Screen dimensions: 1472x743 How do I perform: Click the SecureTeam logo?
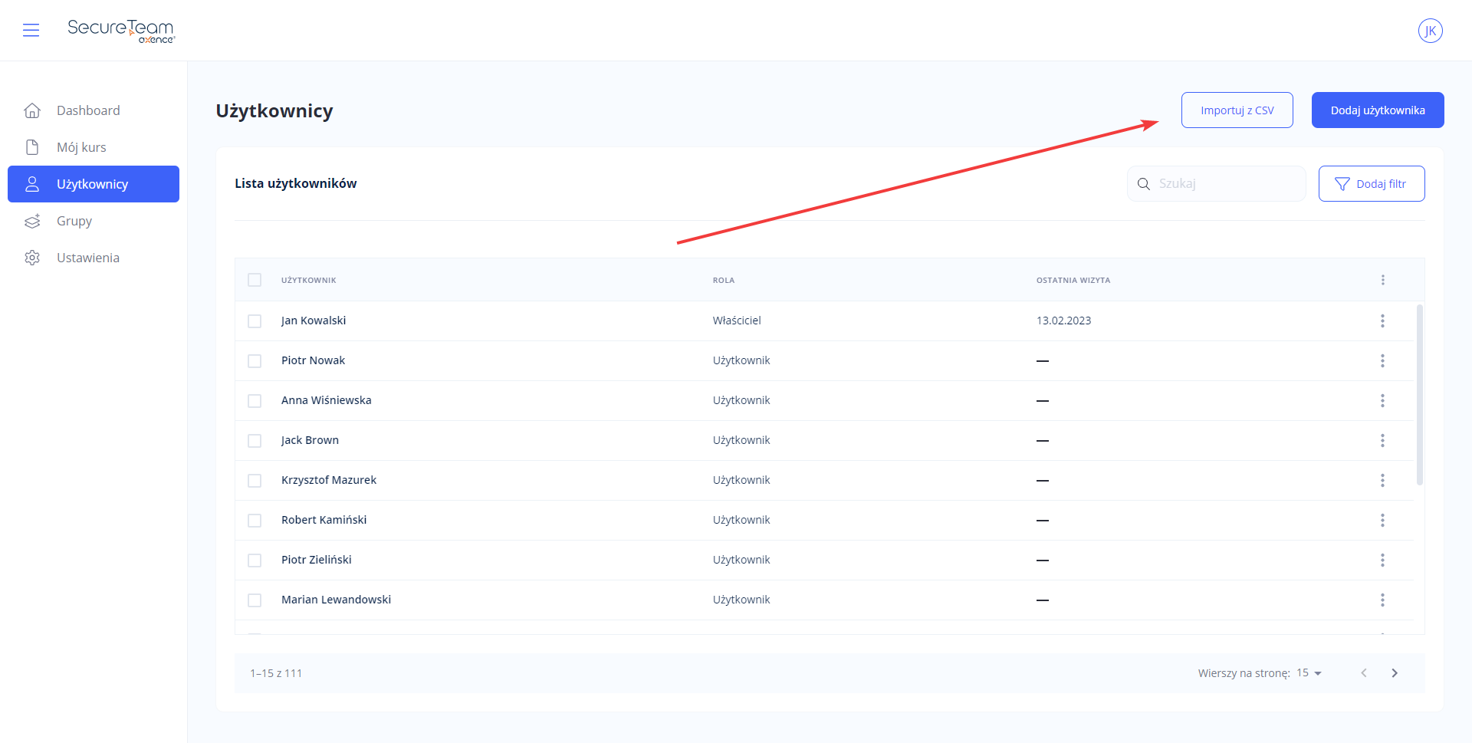pyautogui.click(x=121, y=31)
